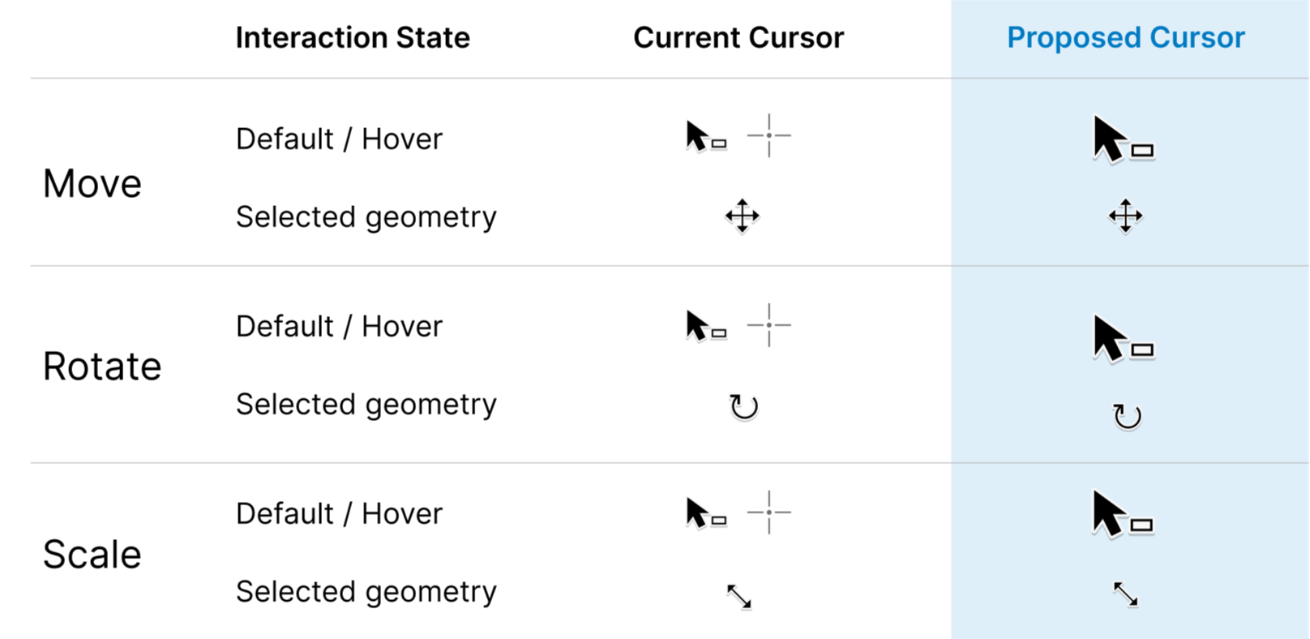Image resolution: width=1310 pixels, height=639 pixels.
Task: Click the current four-way move cursor icon
Action: [743, 216]
